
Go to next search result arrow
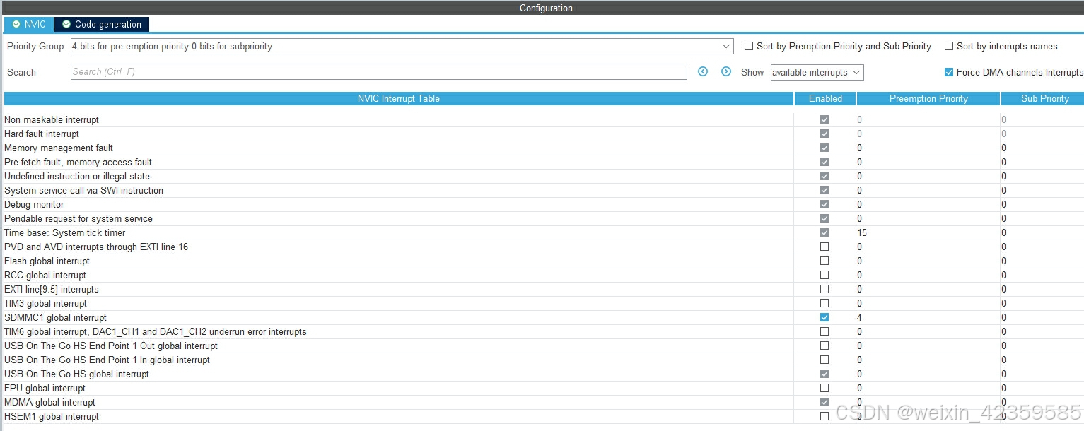click(726, 72)
